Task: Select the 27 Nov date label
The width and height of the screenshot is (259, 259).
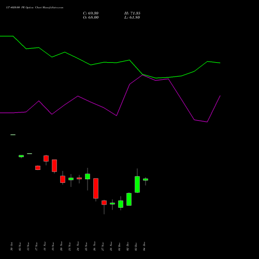Action: (x=103, y=247)
